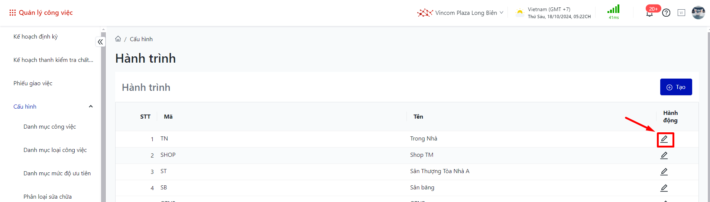The height and width of the screenshot is (202, 710).
Task: Open Phiếu giao việc menu item
Action: pyautogui.click(x=33, y=83)
